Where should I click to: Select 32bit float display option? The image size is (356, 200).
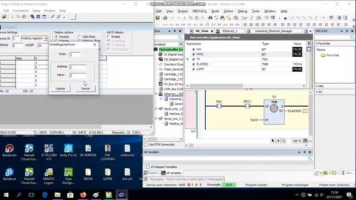[x=79, y=37]
